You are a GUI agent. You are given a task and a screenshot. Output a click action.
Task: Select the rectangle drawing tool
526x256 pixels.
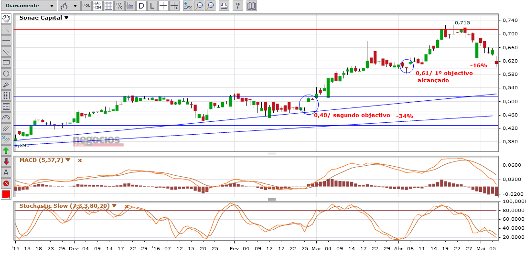coord(6,63)
